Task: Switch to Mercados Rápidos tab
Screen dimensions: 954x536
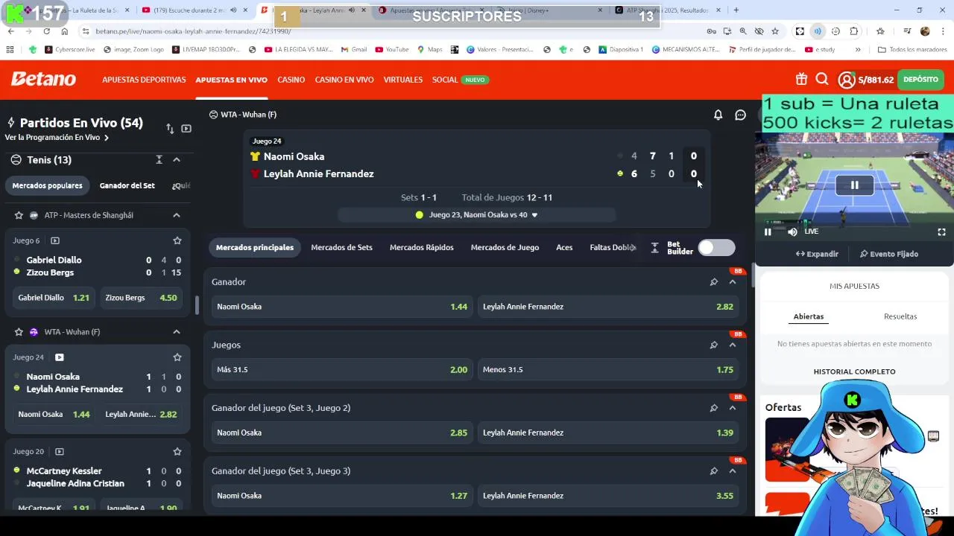Action: pos(422,248)
